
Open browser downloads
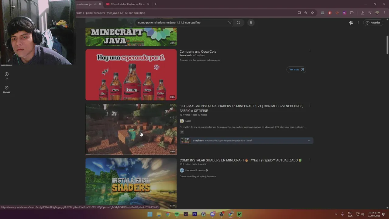tap(363, 13)
